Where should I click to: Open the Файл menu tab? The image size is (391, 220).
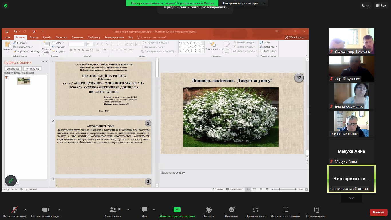(7, 37)
